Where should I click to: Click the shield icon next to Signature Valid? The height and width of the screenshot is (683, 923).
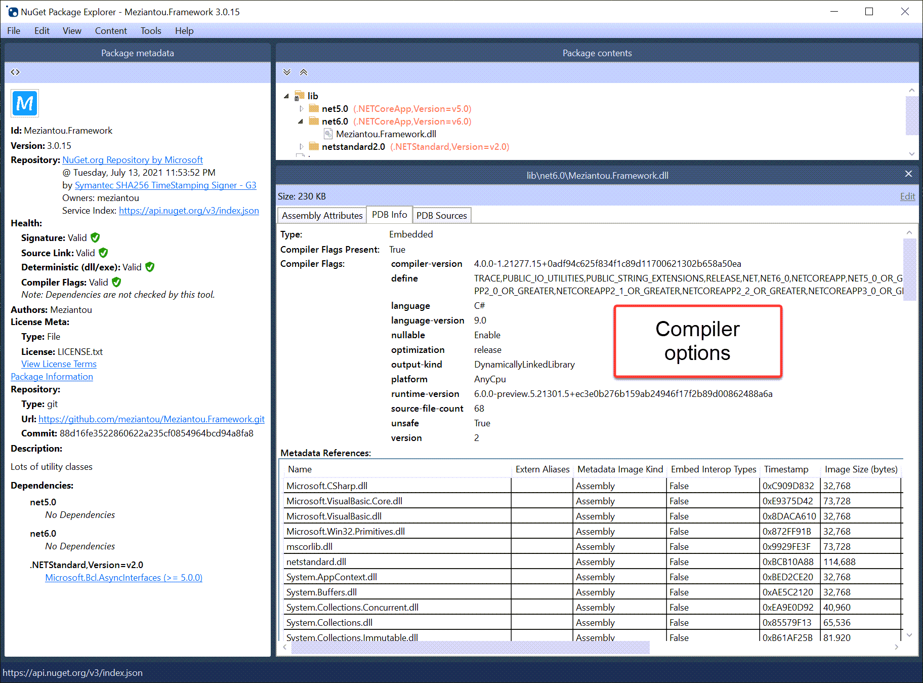point(96,237)
